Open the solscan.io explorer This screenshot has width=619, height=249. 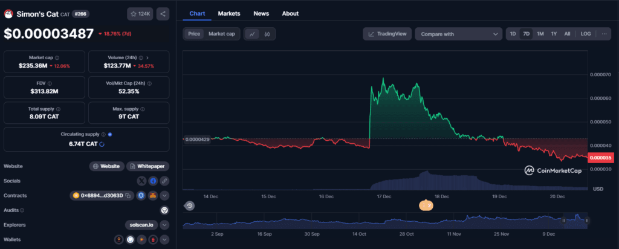click(141, 225)
